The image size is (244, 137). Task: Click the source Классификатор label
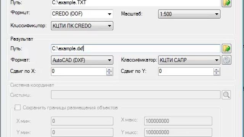(29, 25)
